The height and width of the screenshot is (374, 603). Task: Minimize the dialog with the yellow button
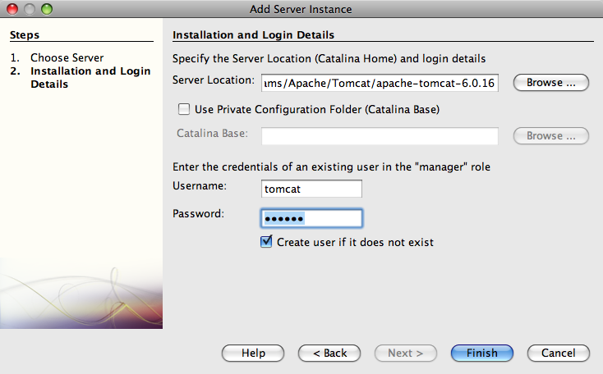coord(30,9)
